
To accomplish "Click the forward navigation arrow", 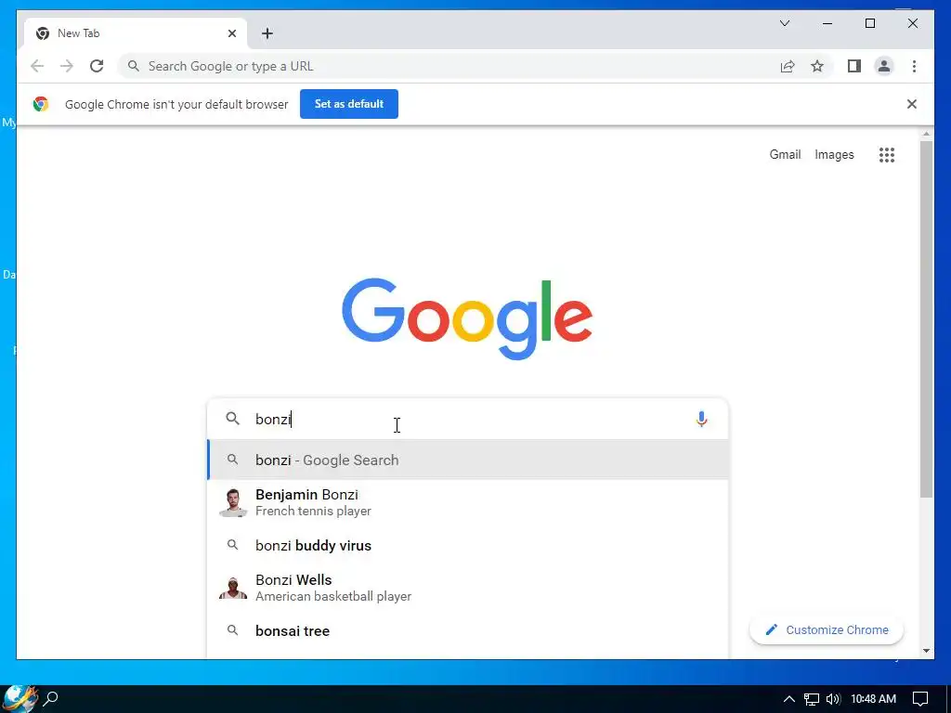I will [67, 66].
